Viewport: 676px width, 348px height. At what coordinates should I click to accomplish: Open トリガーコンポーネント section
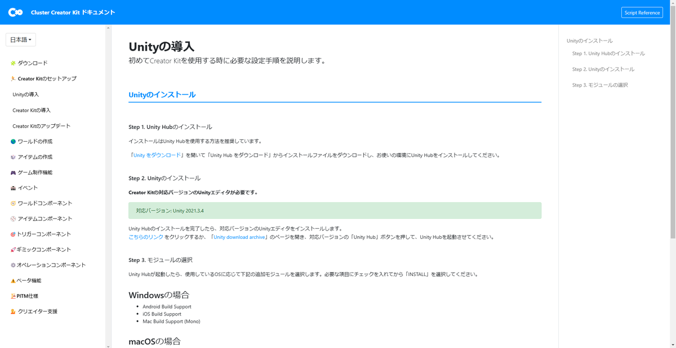(x=44, y=234)
